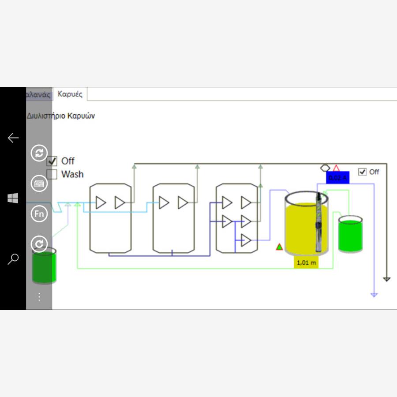
Task: Click the blue 0,02 A current value
Action: 337,178
